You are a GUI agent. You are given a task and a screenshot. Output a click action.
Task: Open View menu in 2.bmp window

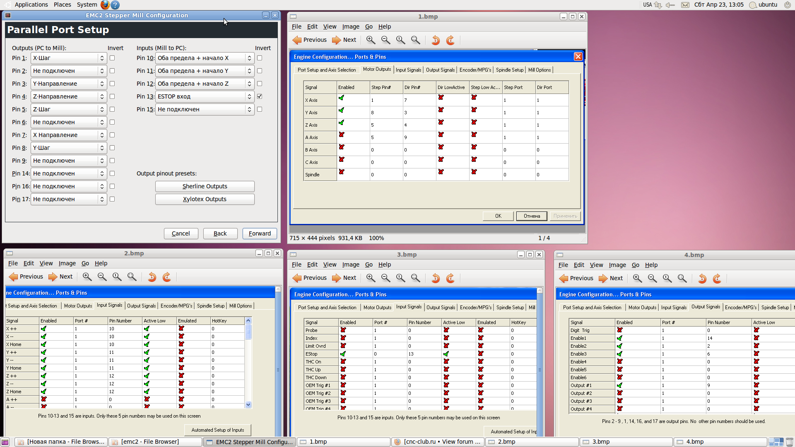(46, 263)
